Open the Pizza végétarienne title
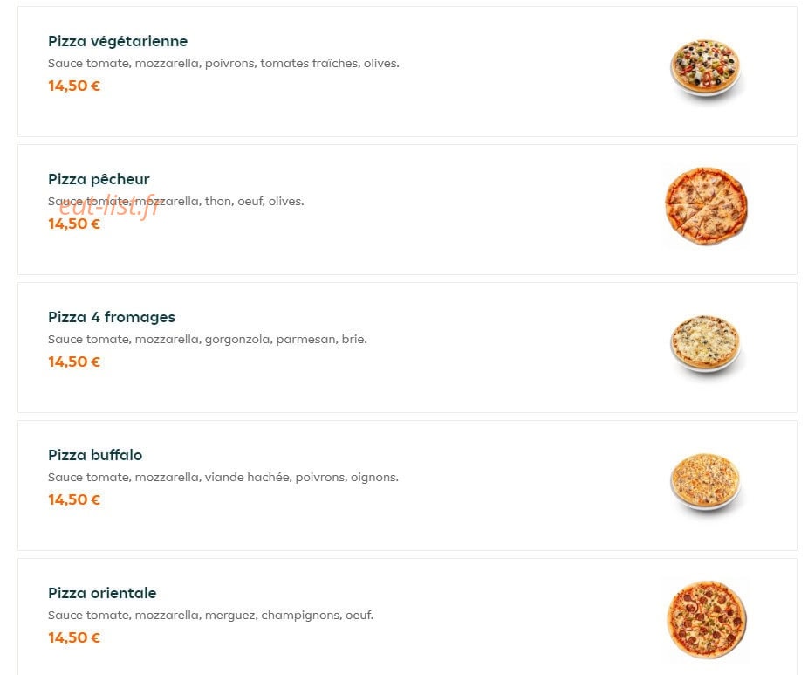The image size is (808, 675). click(x=118, y=41)
